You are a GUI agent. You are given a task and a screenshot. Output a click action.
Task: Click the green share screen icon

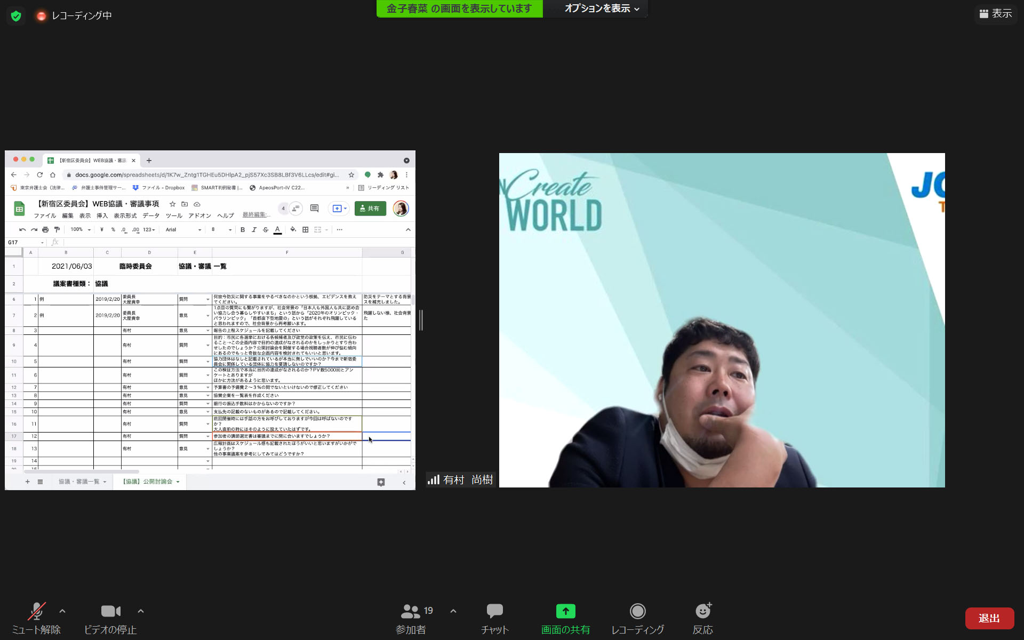click(565, 611)
